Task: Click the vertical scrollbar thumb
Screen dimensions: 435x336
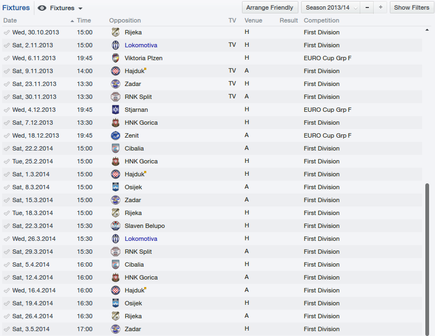Action: [x=427, y=258]
